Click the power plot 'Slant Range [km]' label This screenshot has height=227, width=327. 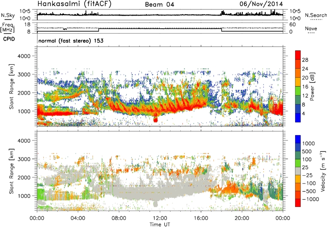click(x=11, y=86)
